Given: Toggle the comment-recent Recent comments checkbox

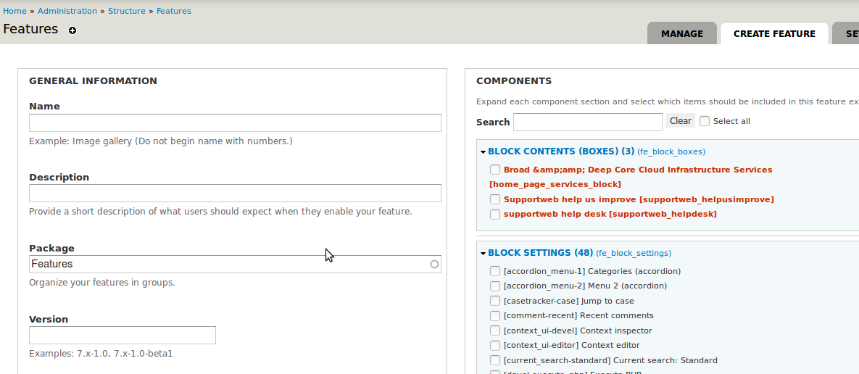Looking at the screenshot, I should [x=495, y=316].
